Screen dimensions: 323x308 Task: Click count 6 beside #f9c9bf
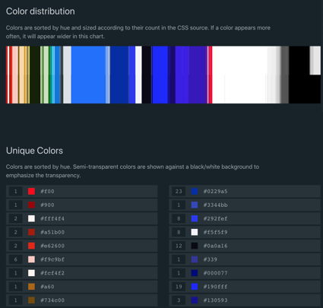16,259
